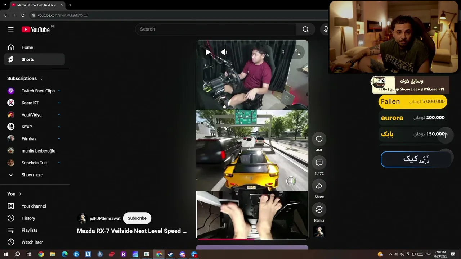461x259 pixels.
Task: Select Shorts in the sidebar
Action: pos(34,59)
